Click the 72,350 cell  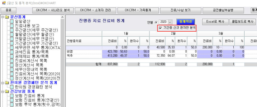coord(157,56)
